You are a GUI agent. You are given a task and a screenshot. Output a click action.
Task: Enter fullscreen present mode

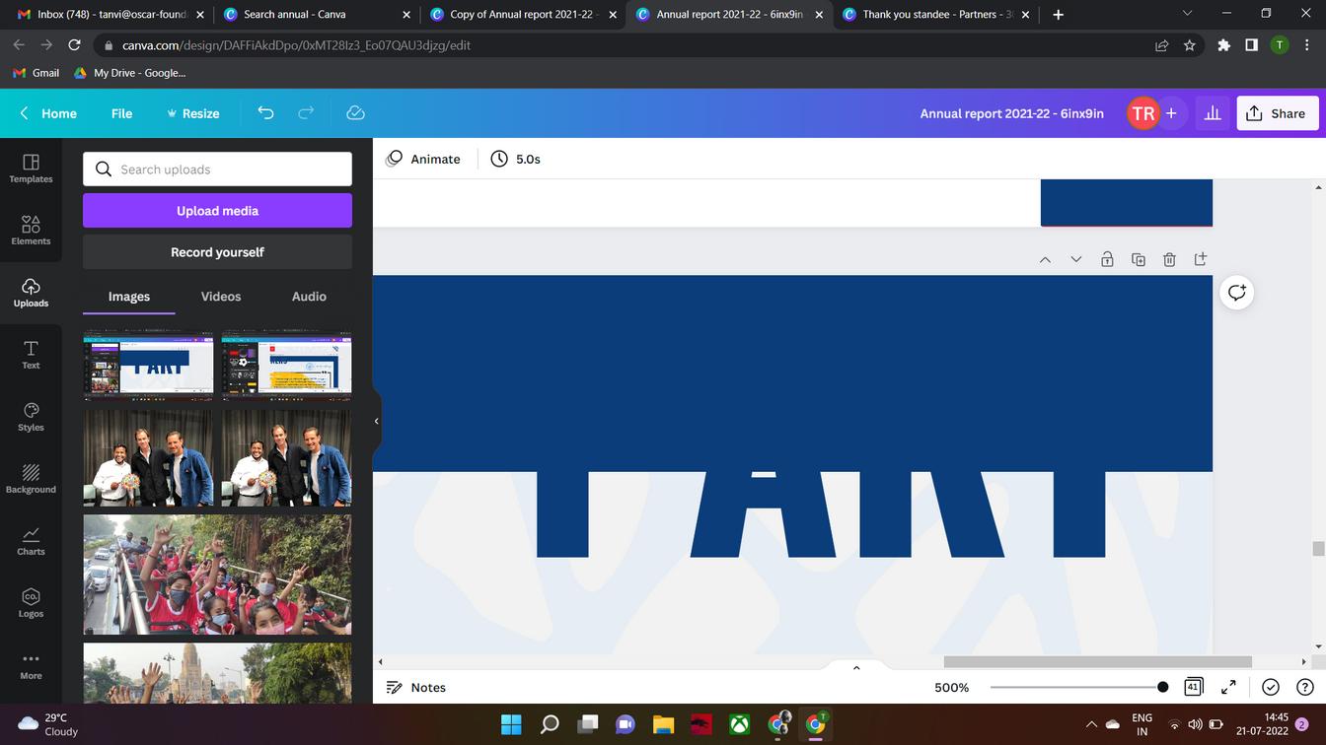click(1229, 687)
